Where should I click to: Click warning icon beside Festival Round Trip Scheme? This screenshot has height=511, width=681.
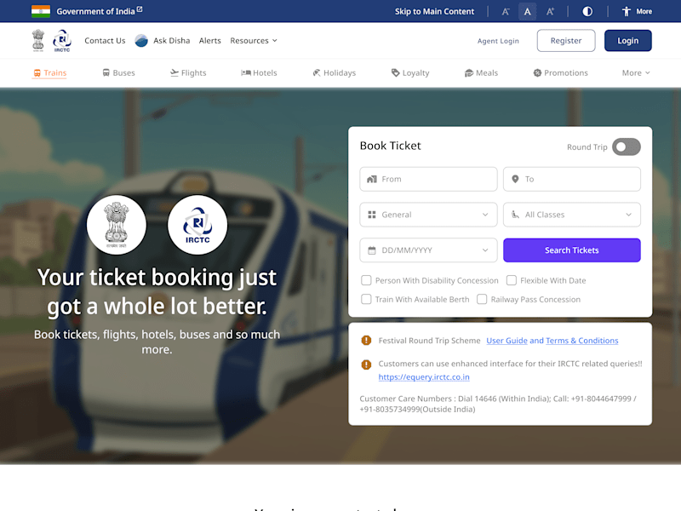[x=366, y=340]
